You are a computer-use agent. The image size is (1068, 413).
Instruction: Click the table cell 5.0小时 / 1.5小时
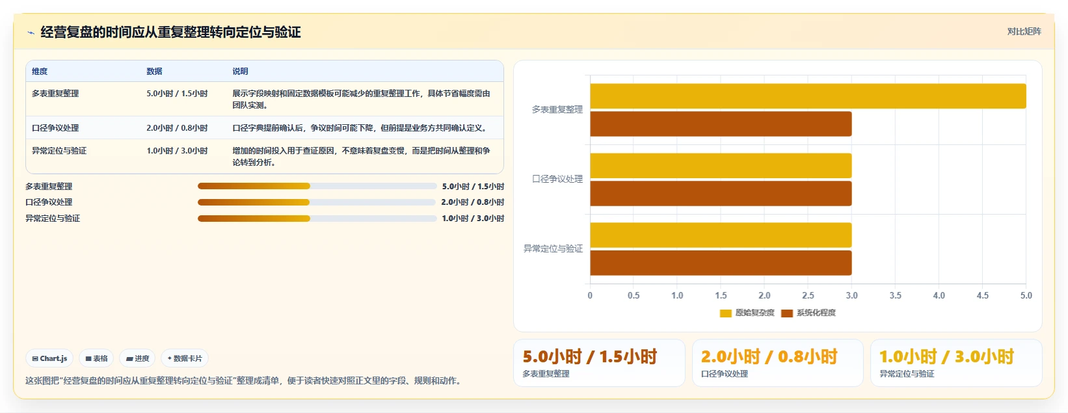point(177,94)
